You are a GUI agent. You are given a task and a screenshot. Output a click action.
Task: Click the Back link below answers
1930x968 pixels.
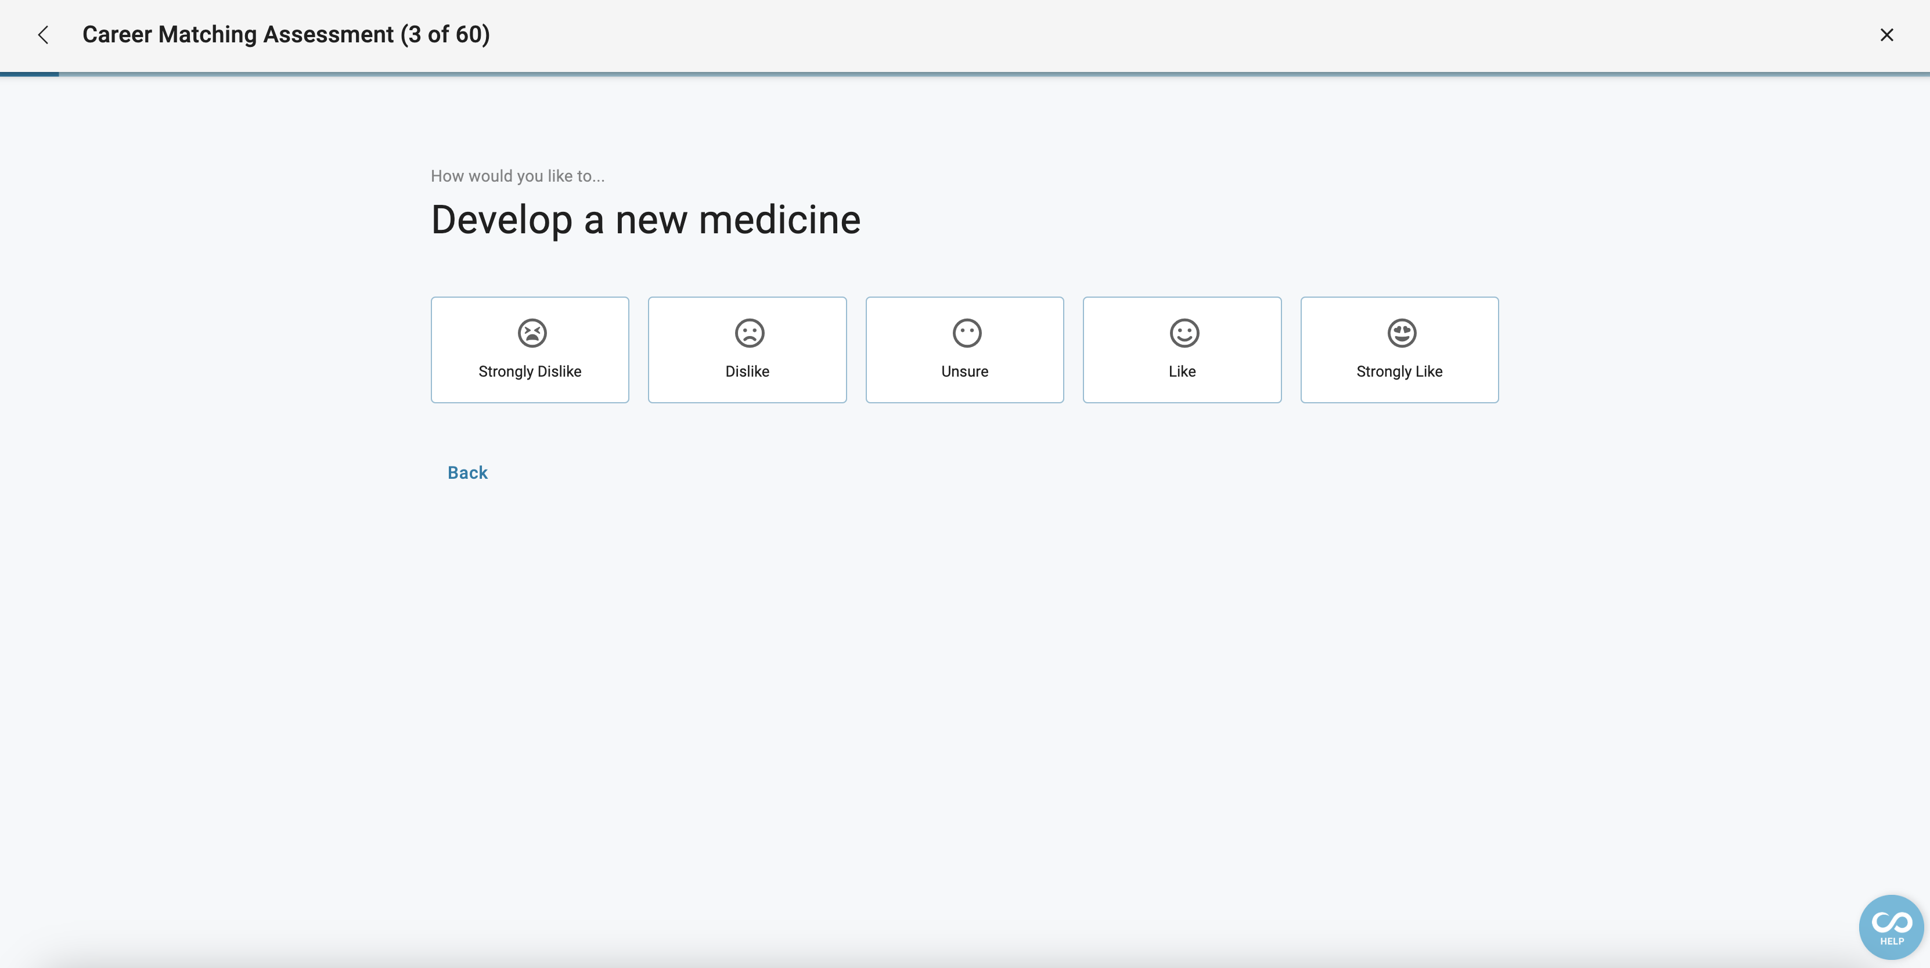(x=467, y=472)
